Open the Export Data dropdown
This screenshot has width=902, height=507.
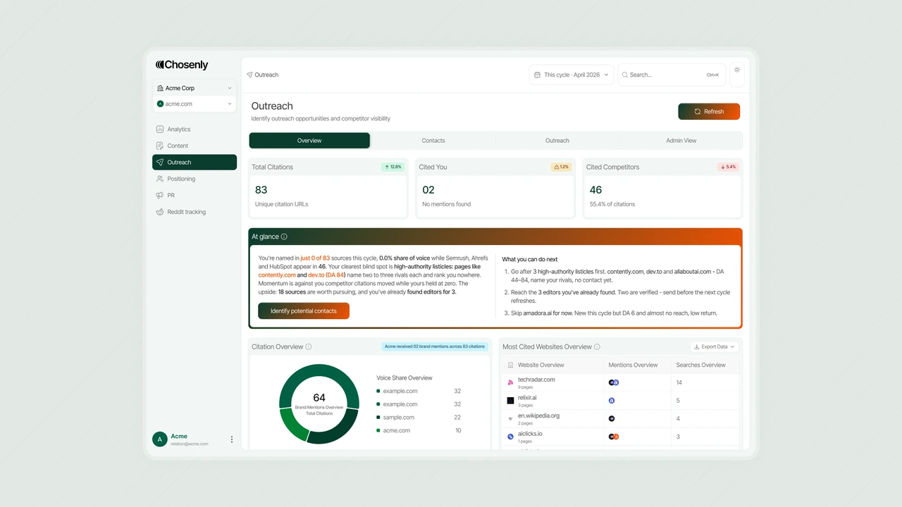[715, 346]
